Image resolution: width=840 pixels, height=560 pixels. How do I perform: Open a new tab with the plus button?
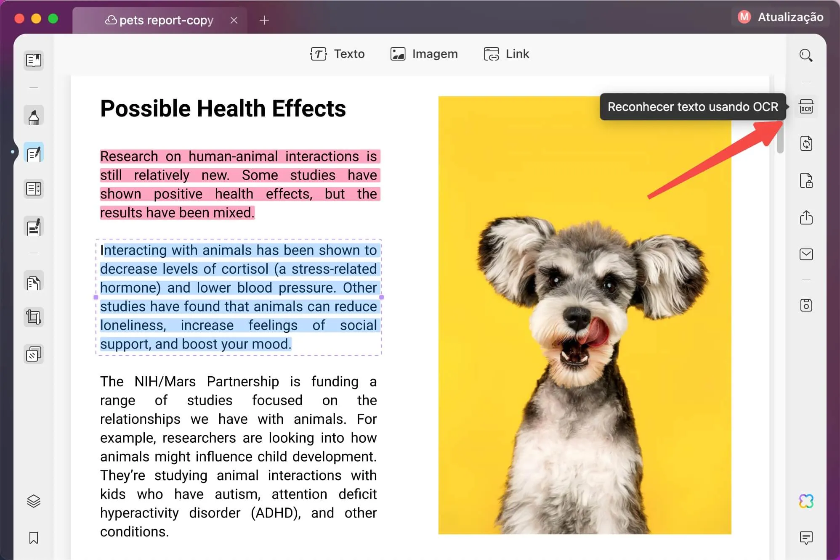tap(264, 20)
